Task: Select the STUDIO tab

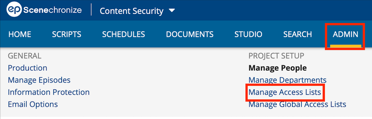Action: pos(248,34)
